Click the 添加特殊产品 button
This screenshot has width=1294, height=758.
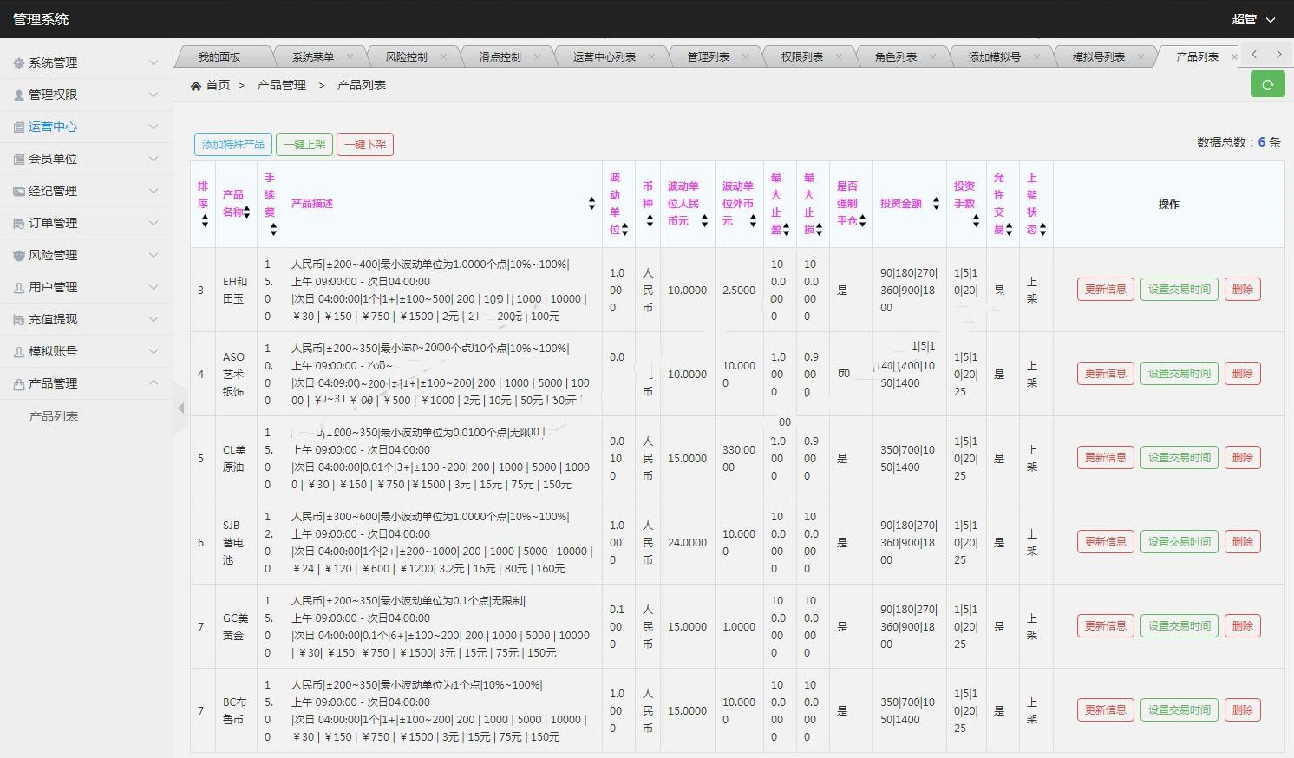point(232,144)
